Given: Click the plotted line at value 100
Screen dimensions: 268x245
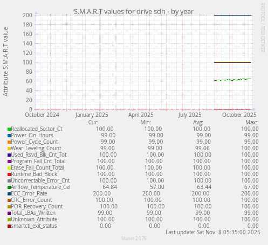Looking at the screenshot, I should [x=233, y=62].
